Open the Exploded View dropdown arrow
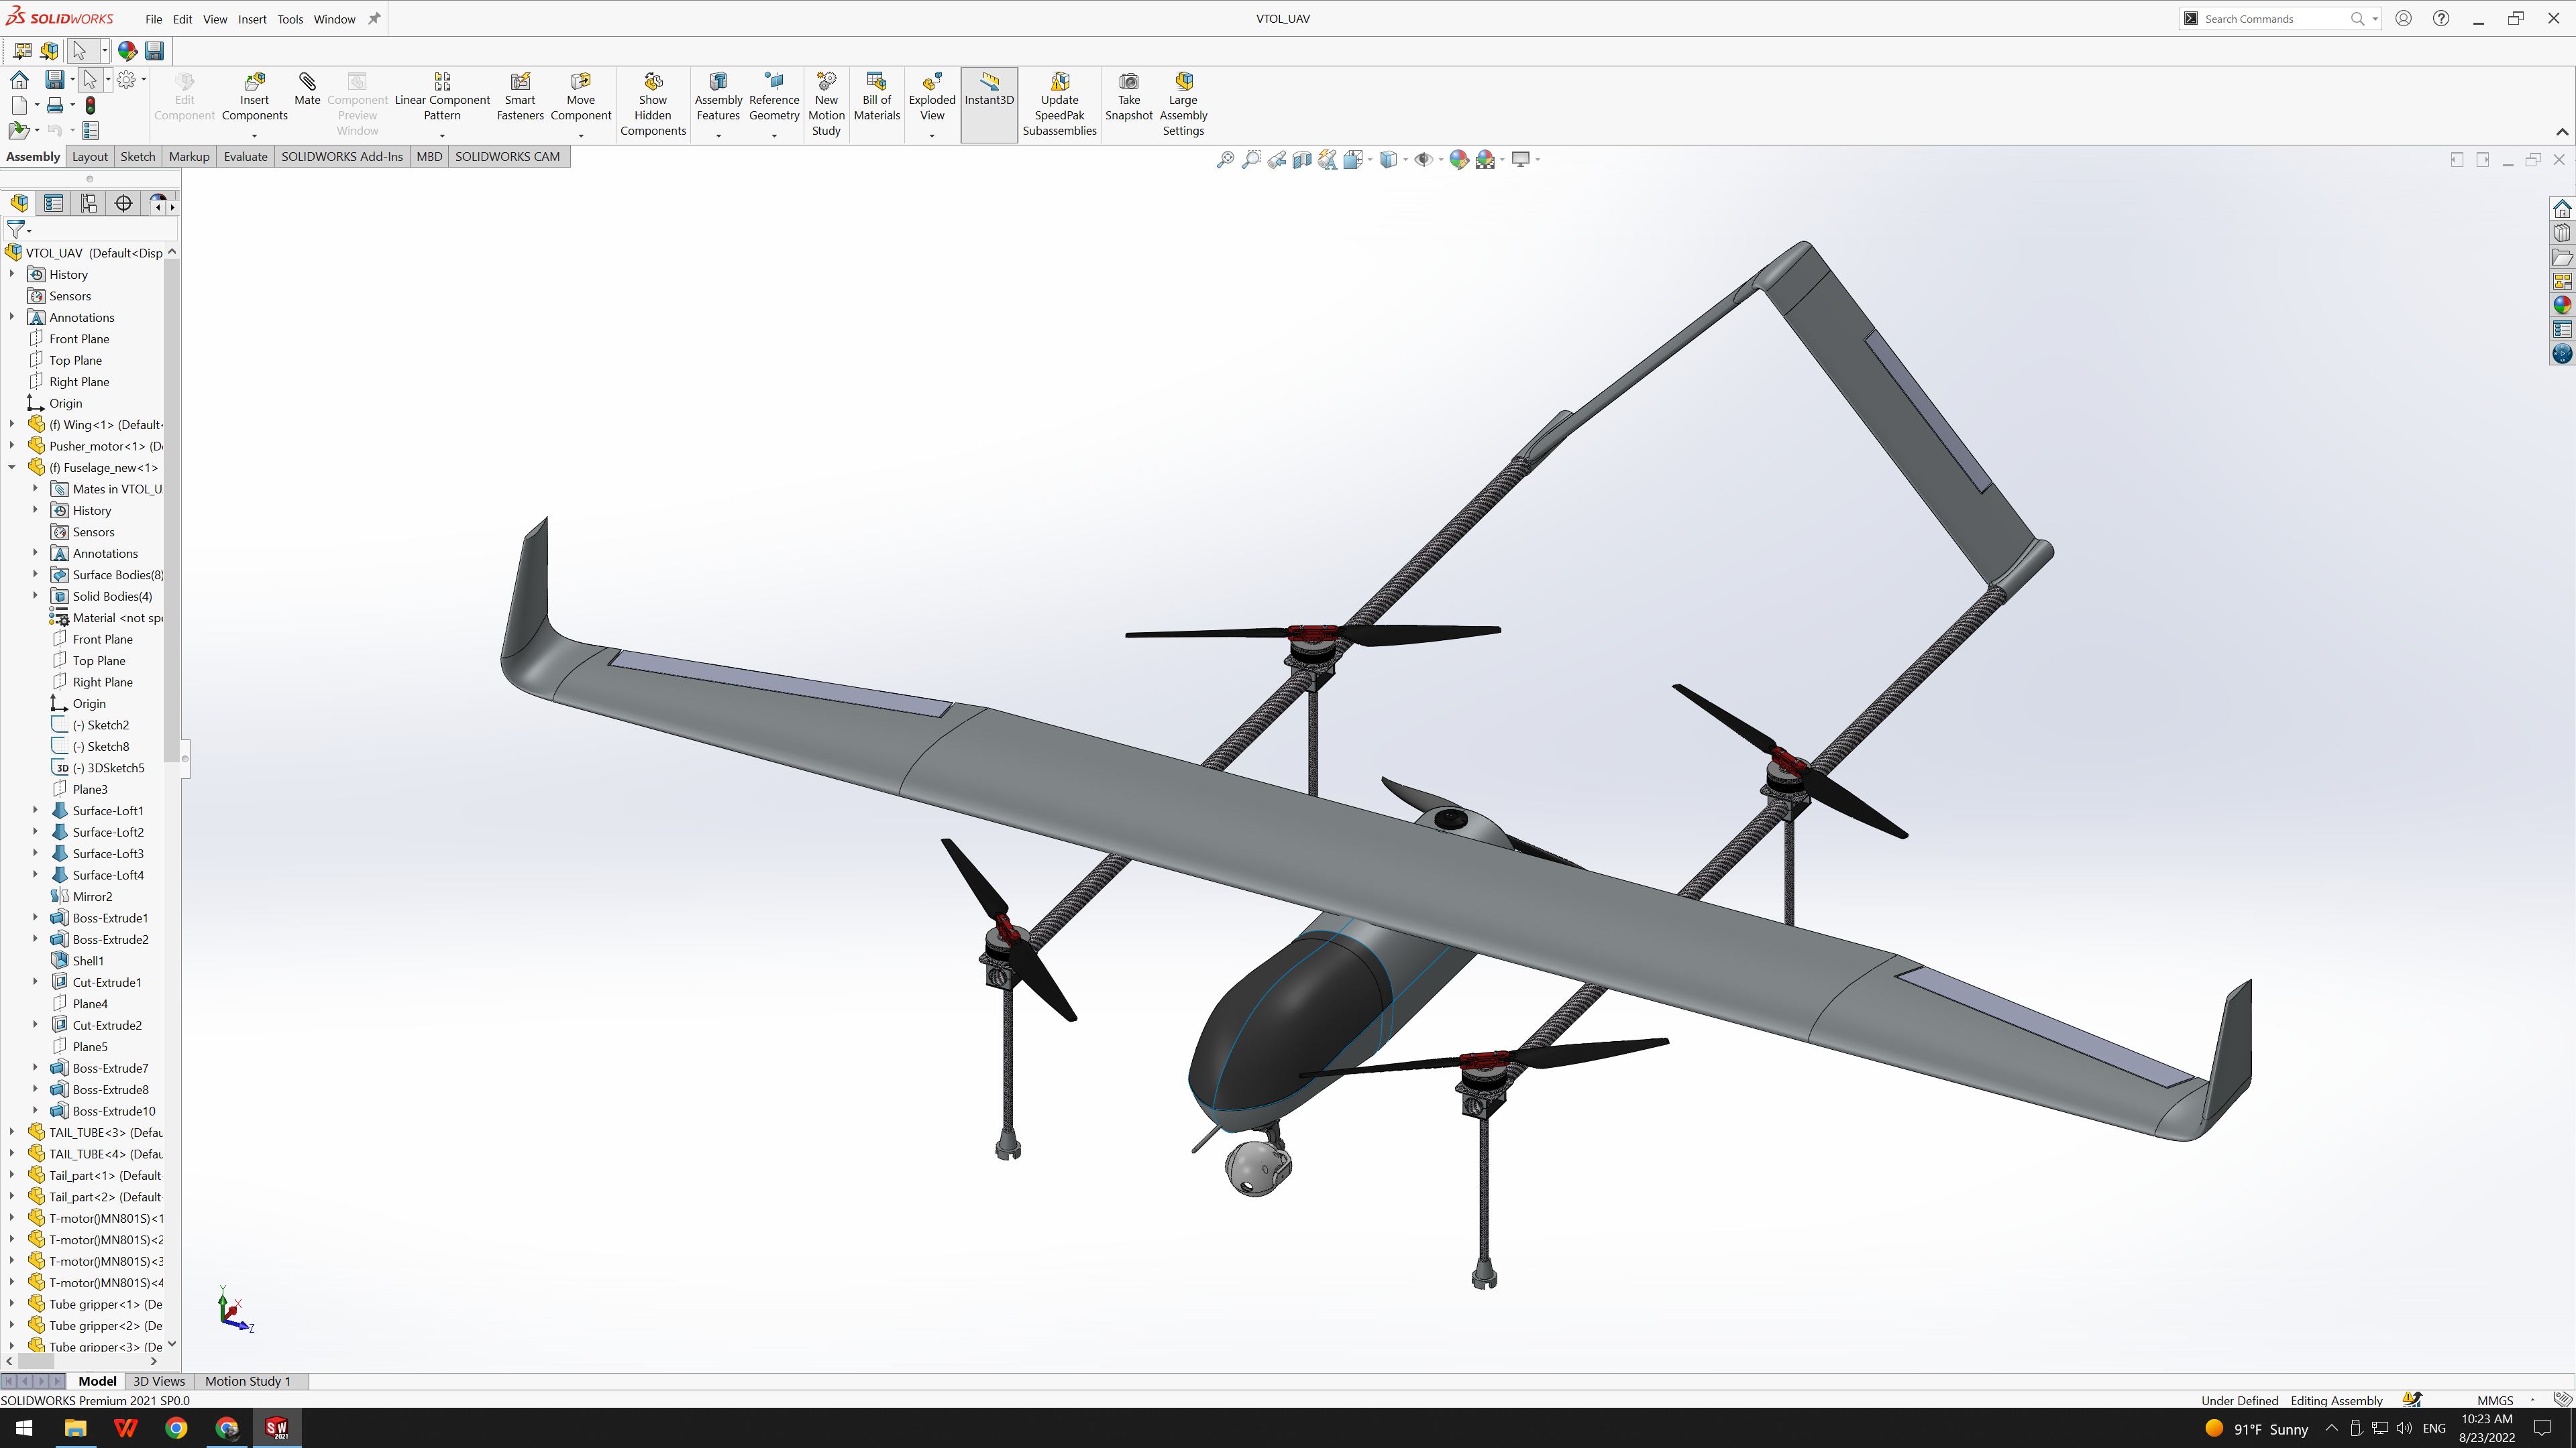Screen dimensions: 2576x1448 931,135
